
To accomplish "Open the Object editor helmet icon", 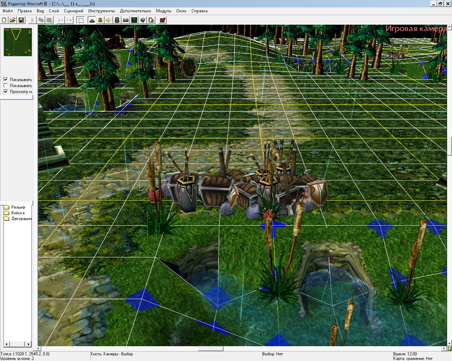I will [117, 20].
